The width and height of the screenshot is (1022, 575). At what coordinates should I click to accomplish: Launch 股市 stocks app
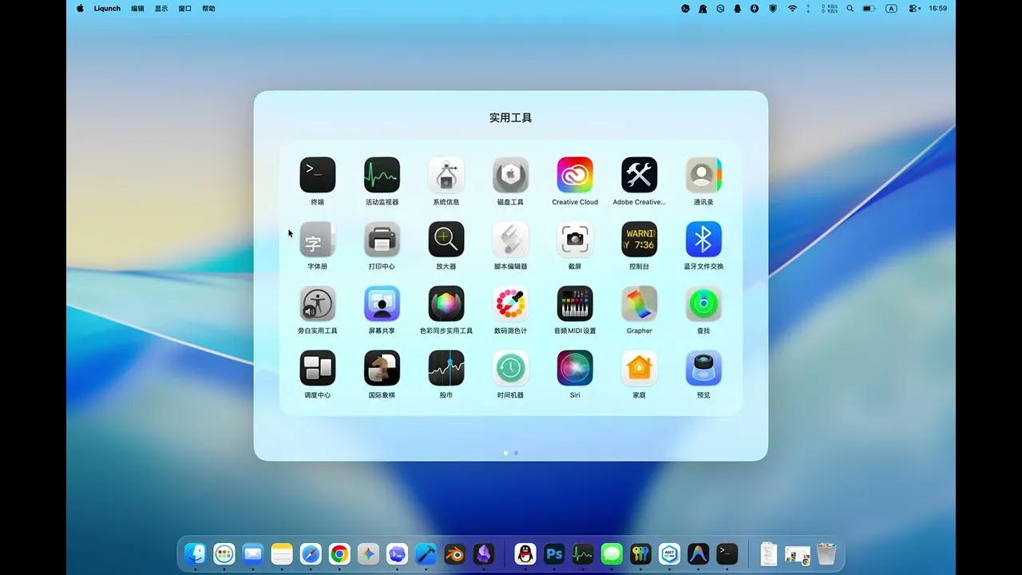[x=446, y=368]
